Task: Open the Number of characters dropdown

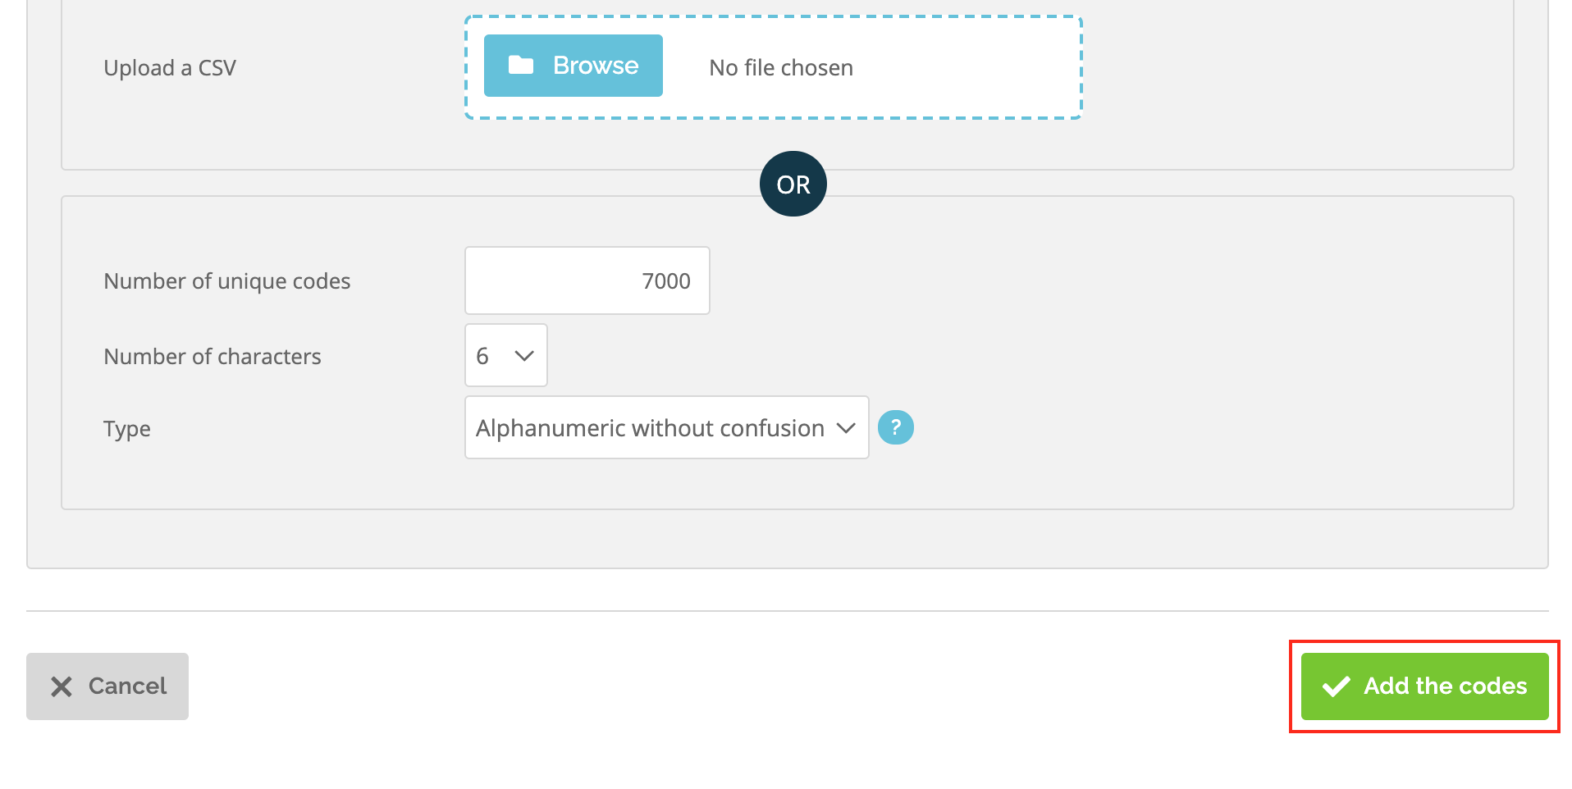Action: coord(506,355)
